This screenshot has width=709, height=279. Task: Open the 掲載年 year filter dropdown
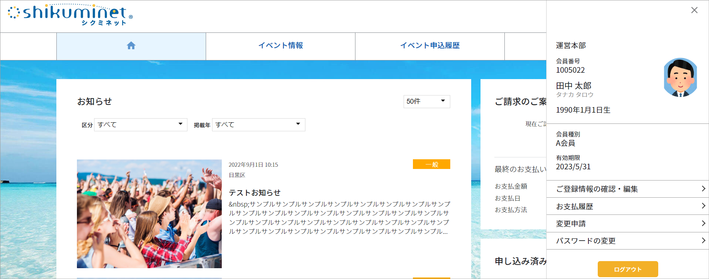(x=258, y=125)
